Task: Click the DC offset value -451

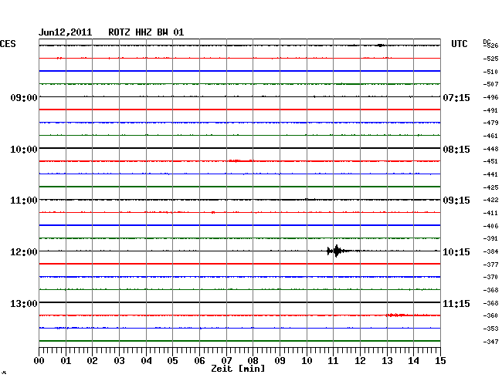Action: click(x=490, y=161)
